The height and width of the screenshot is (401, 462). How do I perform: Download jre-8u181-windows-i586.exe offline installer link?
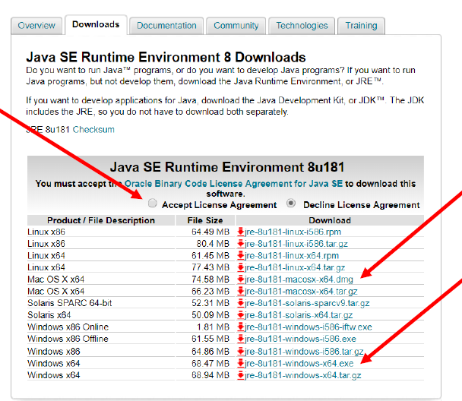[300, 339]
